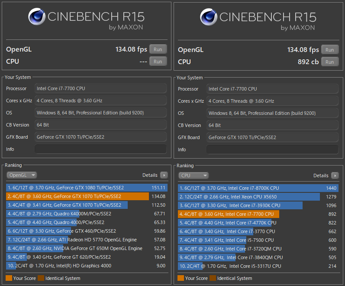Image resolution: width=345 pixels, height=286 pixels.
Task: Click the Details label in right ranking panel
Action: 321,175
